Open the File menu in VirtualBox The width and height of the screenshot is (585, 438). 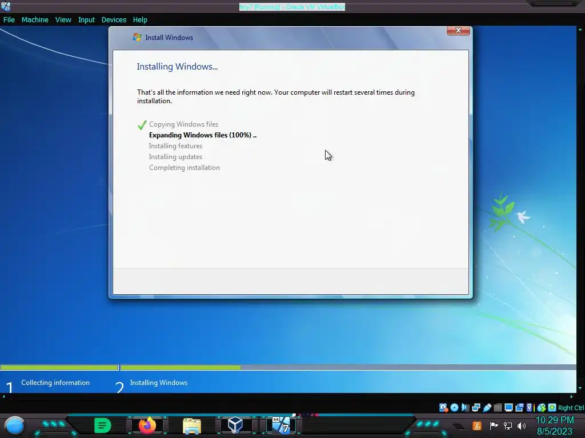(x=9, y=20)
